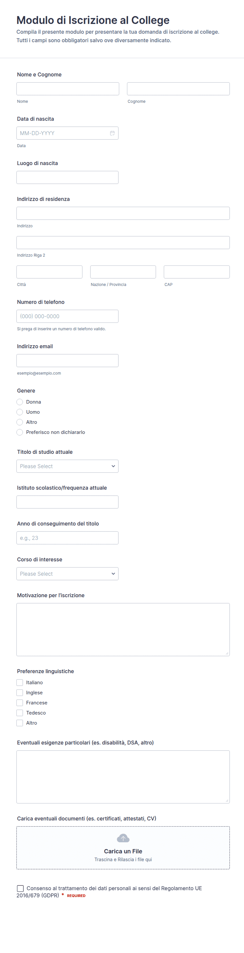Click the Anno di conseguimento field
This screenshot has width=244, height=953.
click(x=67, y=538)
